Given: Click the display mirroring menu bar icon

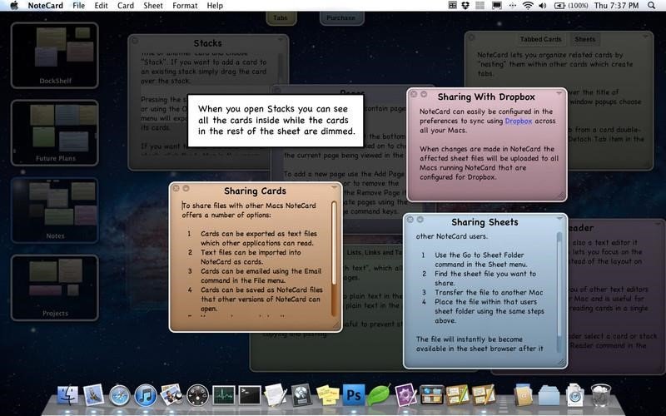Looking at the screenshot, I should pos(496,6).
